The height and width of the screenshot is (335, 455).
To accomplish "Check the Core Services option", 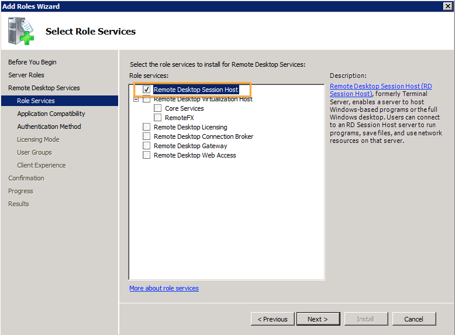I will click(x=157, y=108).
